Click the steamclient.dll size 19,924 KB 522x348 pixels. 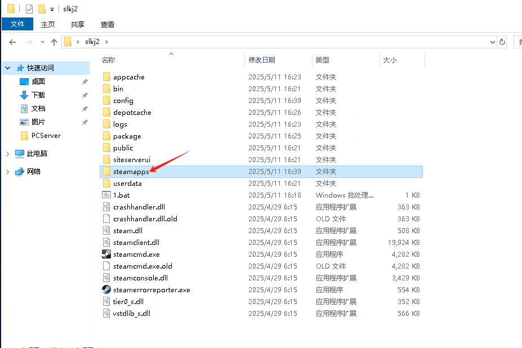coord(404,243)
